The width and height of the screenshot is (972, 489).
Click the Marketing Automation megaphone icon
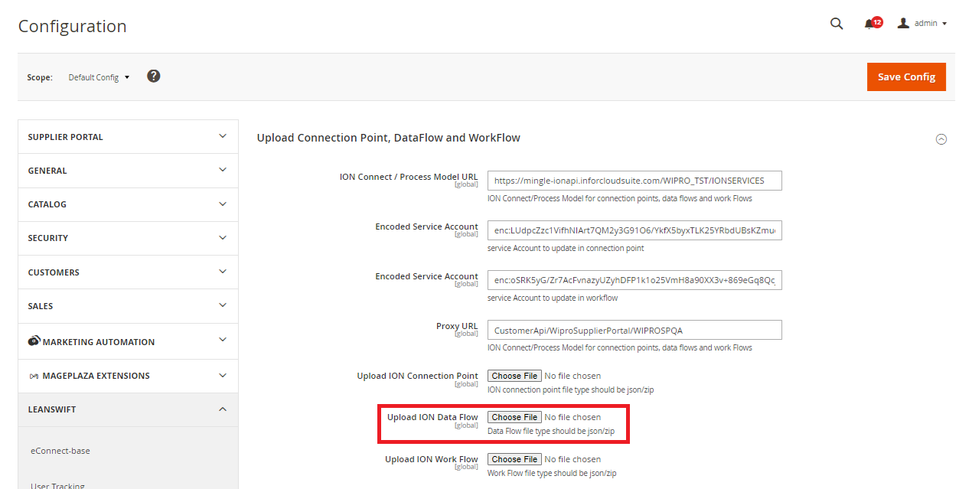click(34, 341)
